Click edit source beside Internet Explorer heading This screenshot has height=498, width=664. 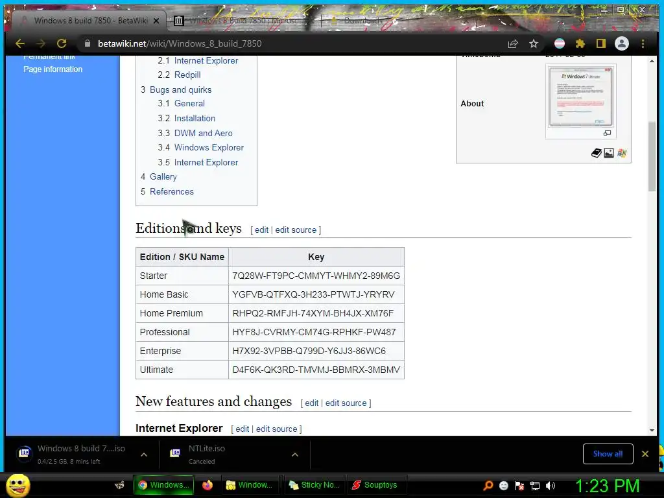point(276,429)
